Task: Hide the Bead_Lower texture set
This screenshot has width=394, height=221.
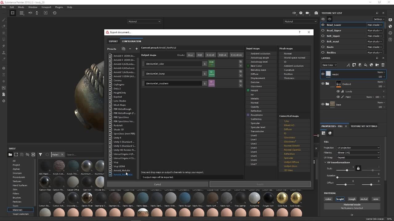Action: pyautogui.click(x=323, y=25)
